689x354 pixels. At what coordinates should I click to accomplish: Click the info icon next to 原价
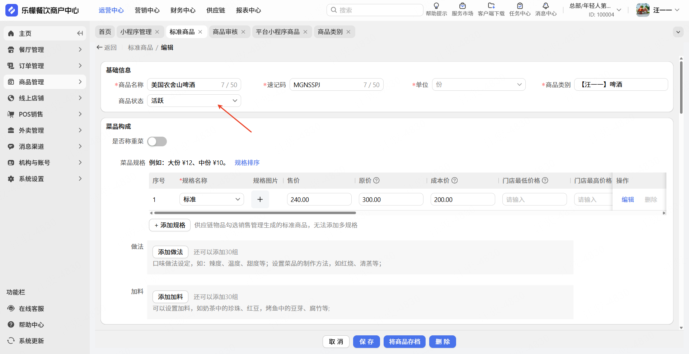[376, 180]
